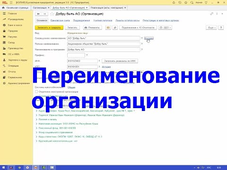Viewport: 227px width, 170px height.
Task: Open the Общая tax system link
Action: [71, 87]
